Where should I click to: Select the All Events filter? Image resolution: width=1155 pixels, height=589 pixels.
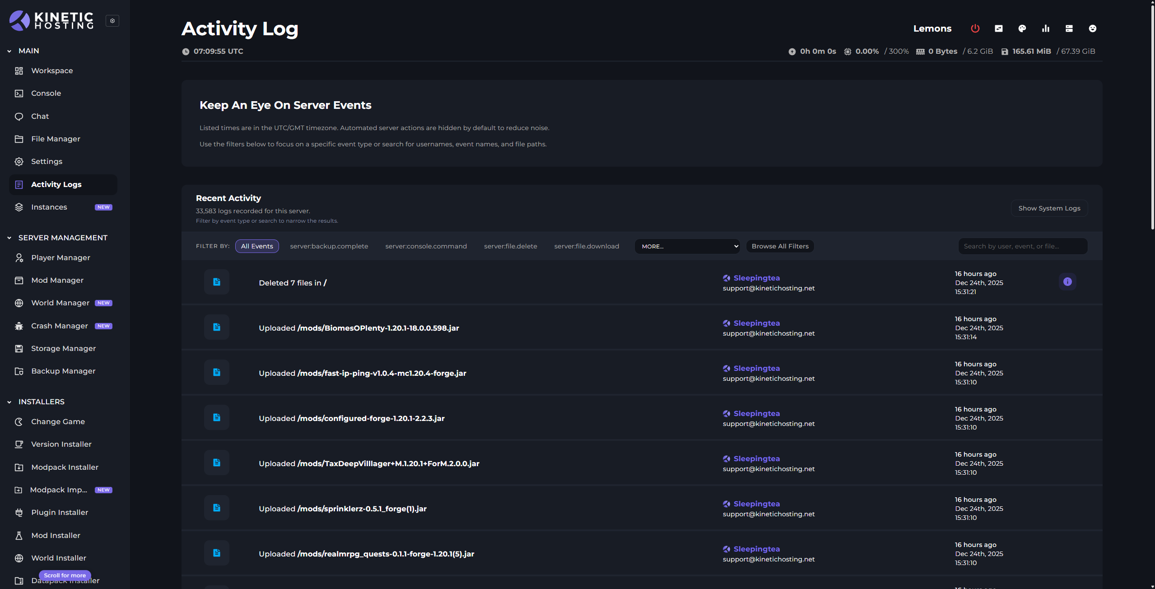[257, 246]
